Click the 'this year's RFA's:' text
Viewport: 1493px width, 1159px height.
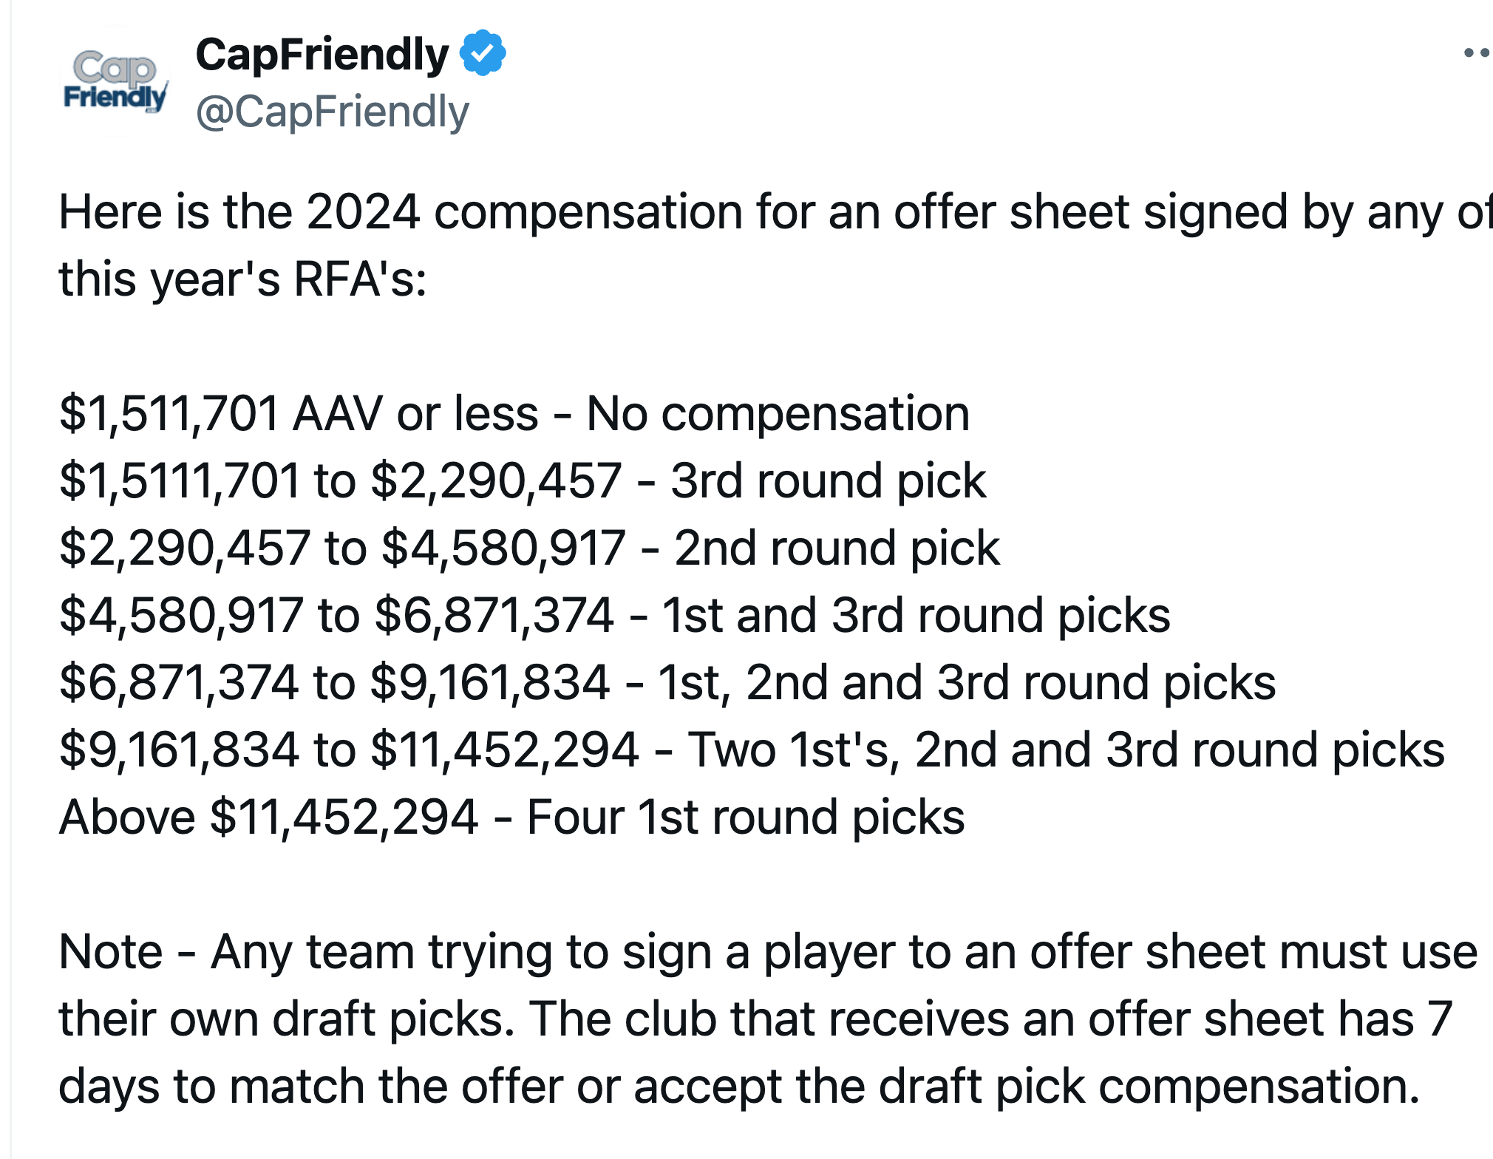pos(243,279)
